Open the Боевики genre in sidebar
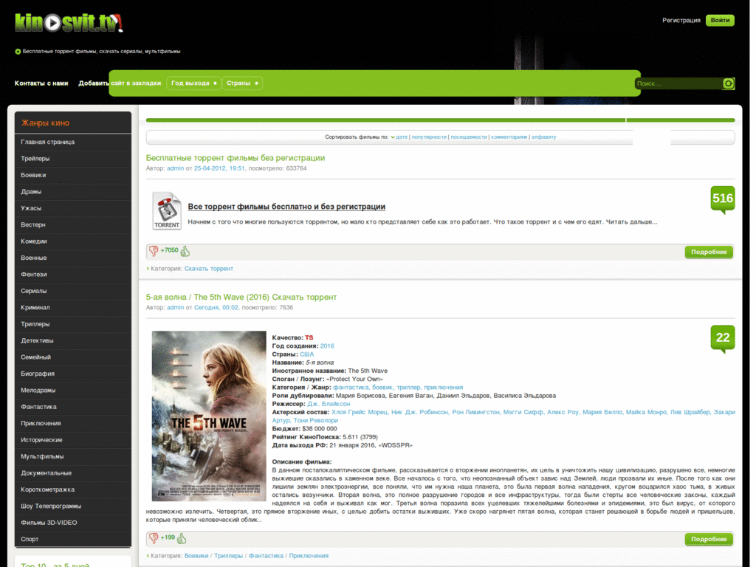756x567 pixels. 73,175
